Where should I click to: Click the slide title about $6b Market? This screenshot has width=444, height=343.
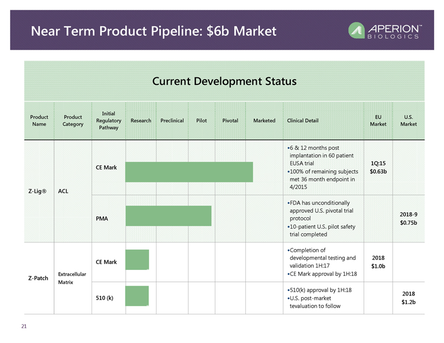point(154,31)
